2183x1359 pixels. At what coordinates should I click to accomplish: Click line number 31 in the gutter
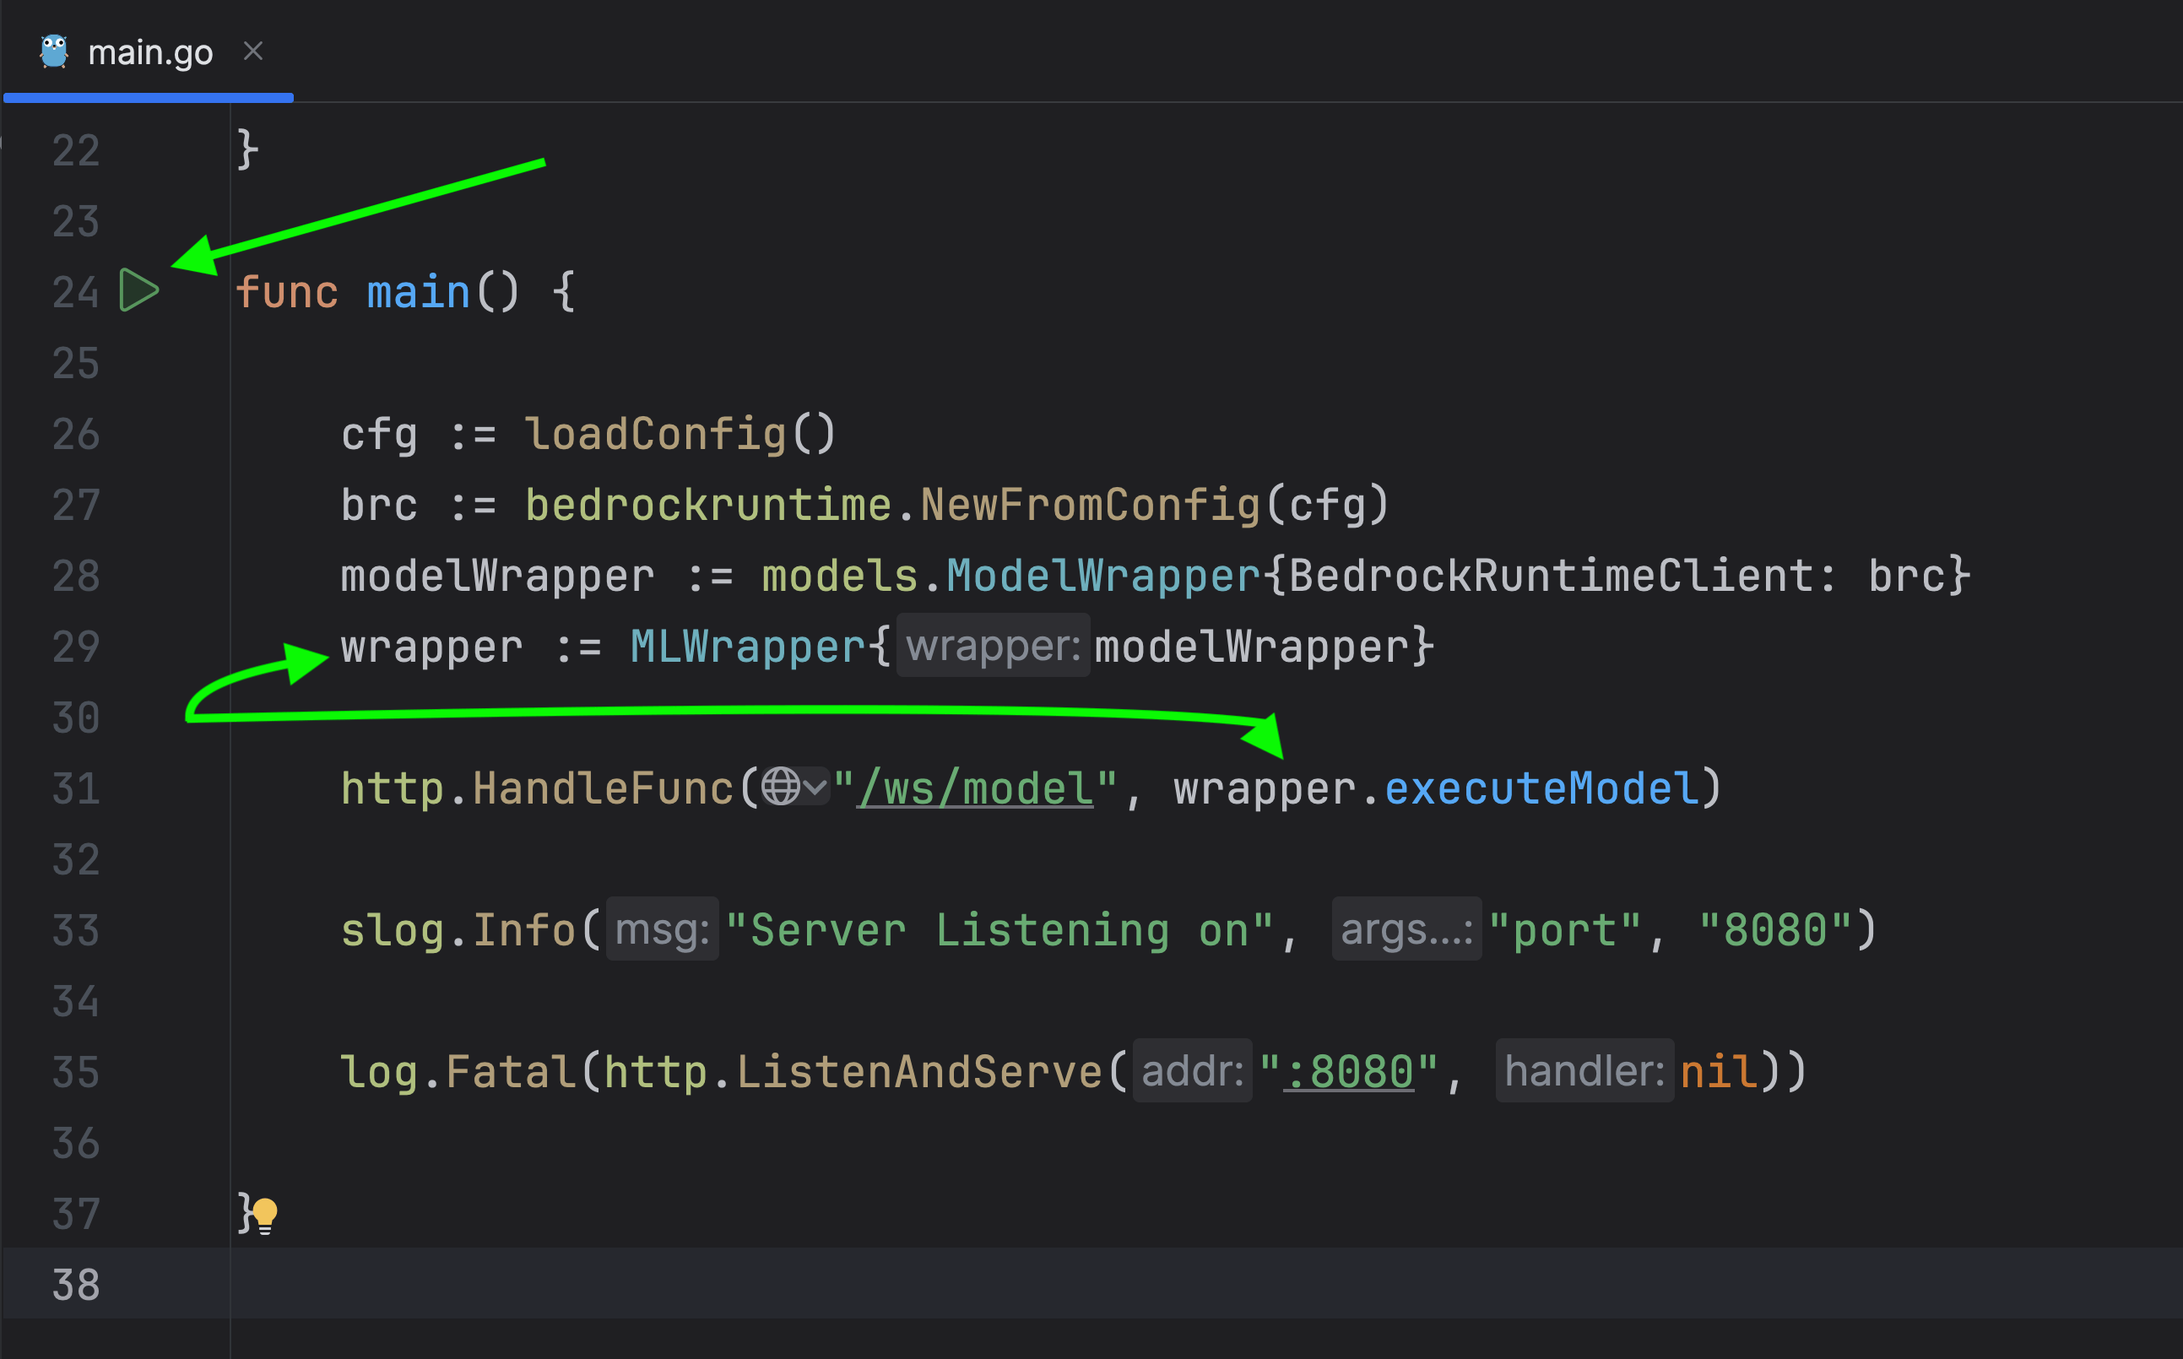(x=75, y=789)
